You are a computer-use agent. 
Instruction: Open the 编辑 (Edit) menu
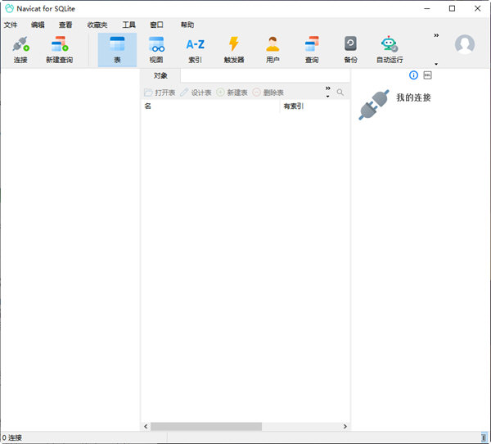click(38, 25)
